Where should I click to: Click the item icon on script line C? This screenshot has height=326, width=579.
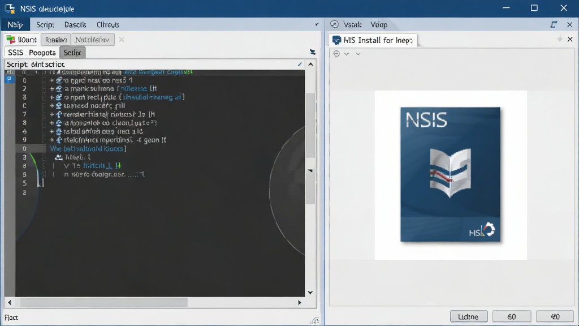(59, 106)
